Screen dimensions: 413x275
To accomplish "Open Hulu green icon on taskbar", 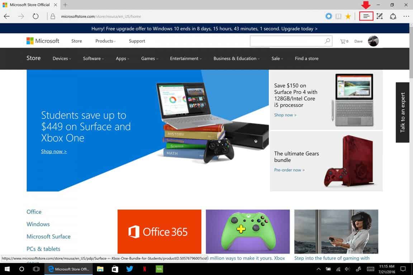I will 159,269.
